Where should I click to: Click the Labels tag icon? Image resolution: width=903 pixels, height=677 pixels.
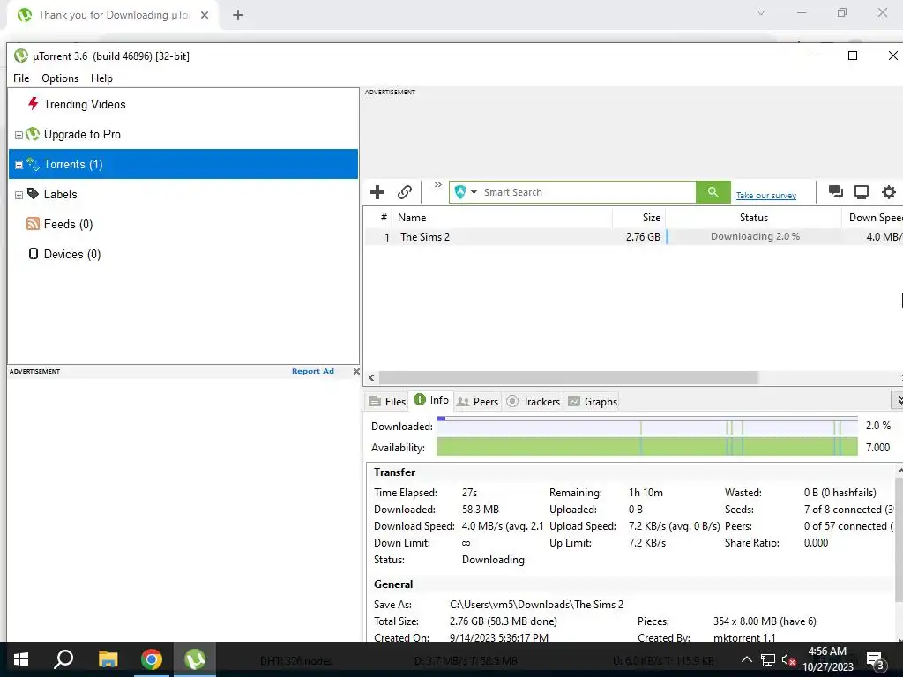coord(33,193)
